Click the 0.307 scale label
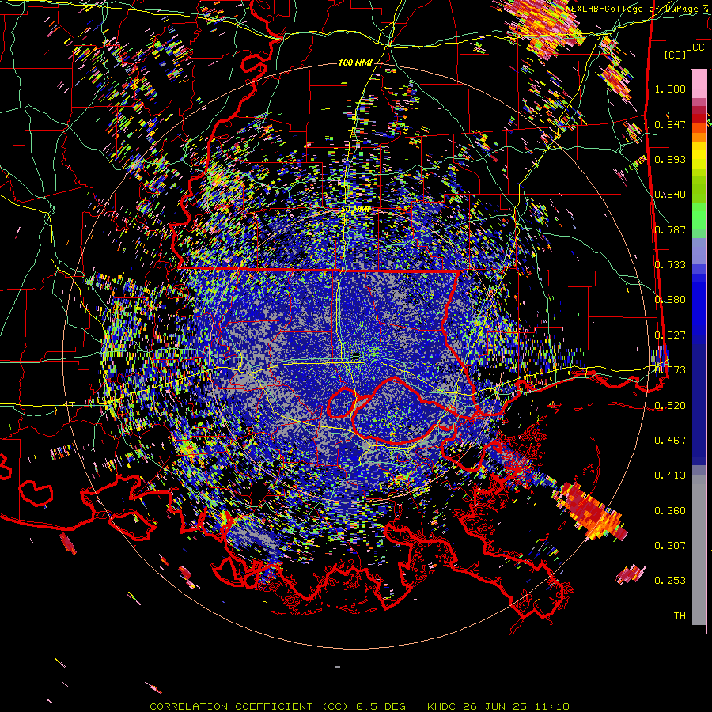Viewport: 712px width, 712px height. coord(670,545)
